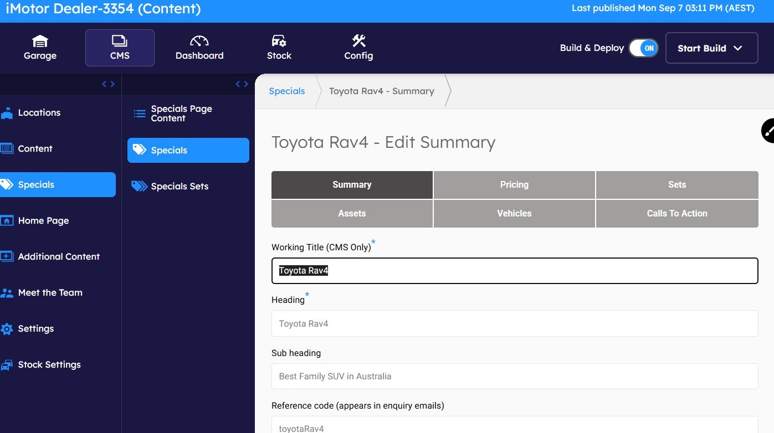Open Stock Settings in the sidebar
Image resolution: width=774 pixels, height=433 pixels.
(58, 365)
